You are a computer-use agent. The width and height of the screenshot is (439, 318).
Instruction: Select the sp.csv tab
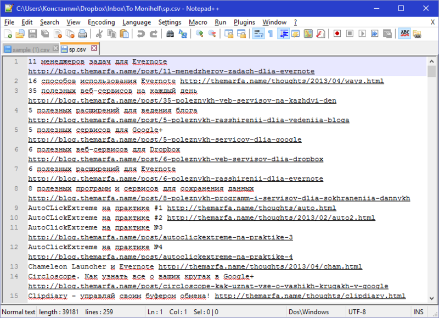coord(77,49)
